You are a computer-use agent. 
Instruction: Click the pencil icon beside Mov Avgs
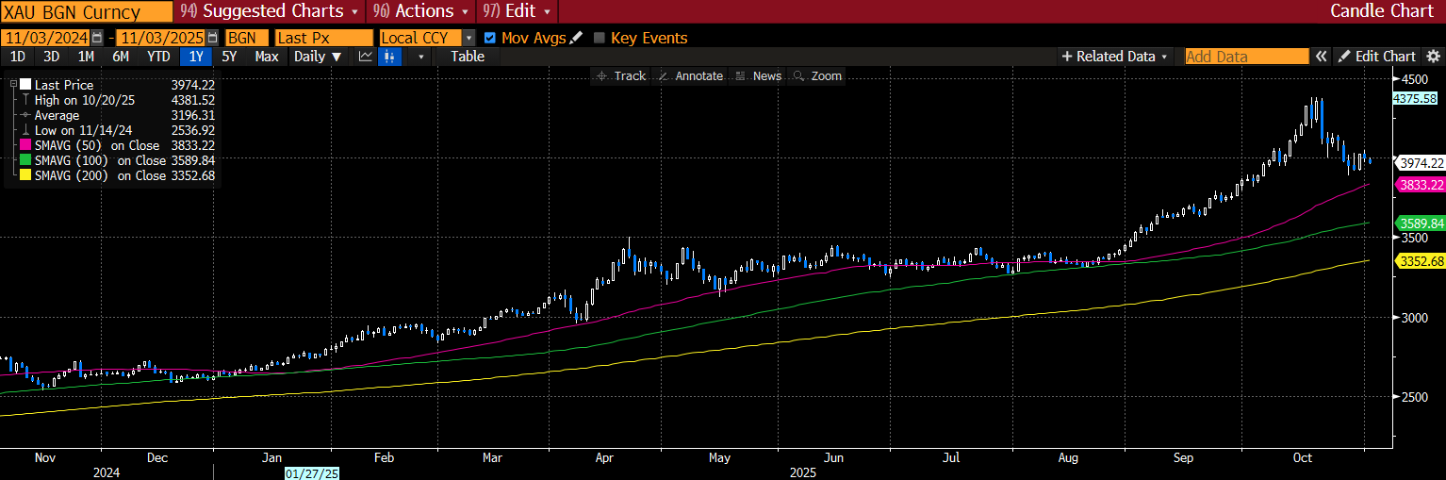[x=577, y=38]
